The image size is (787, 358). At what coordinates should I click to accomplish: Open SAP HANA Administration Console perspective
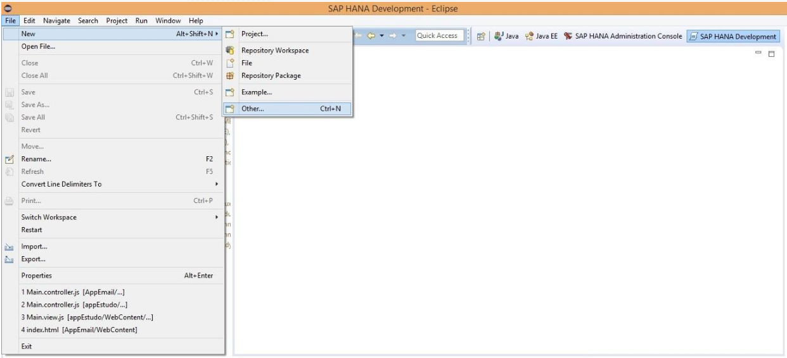tap(617, 36)
